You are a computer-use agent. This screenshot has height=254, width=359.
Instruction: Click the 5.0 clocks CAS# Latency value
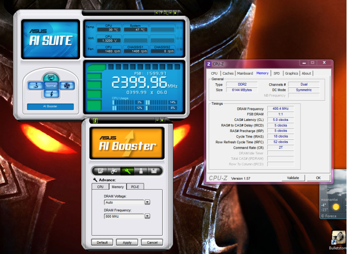click(x=280, y=120)
